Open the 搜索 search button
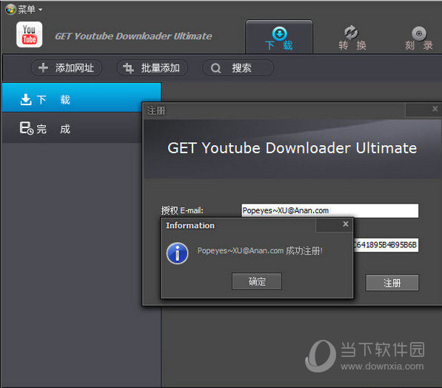 click(238, 68)
